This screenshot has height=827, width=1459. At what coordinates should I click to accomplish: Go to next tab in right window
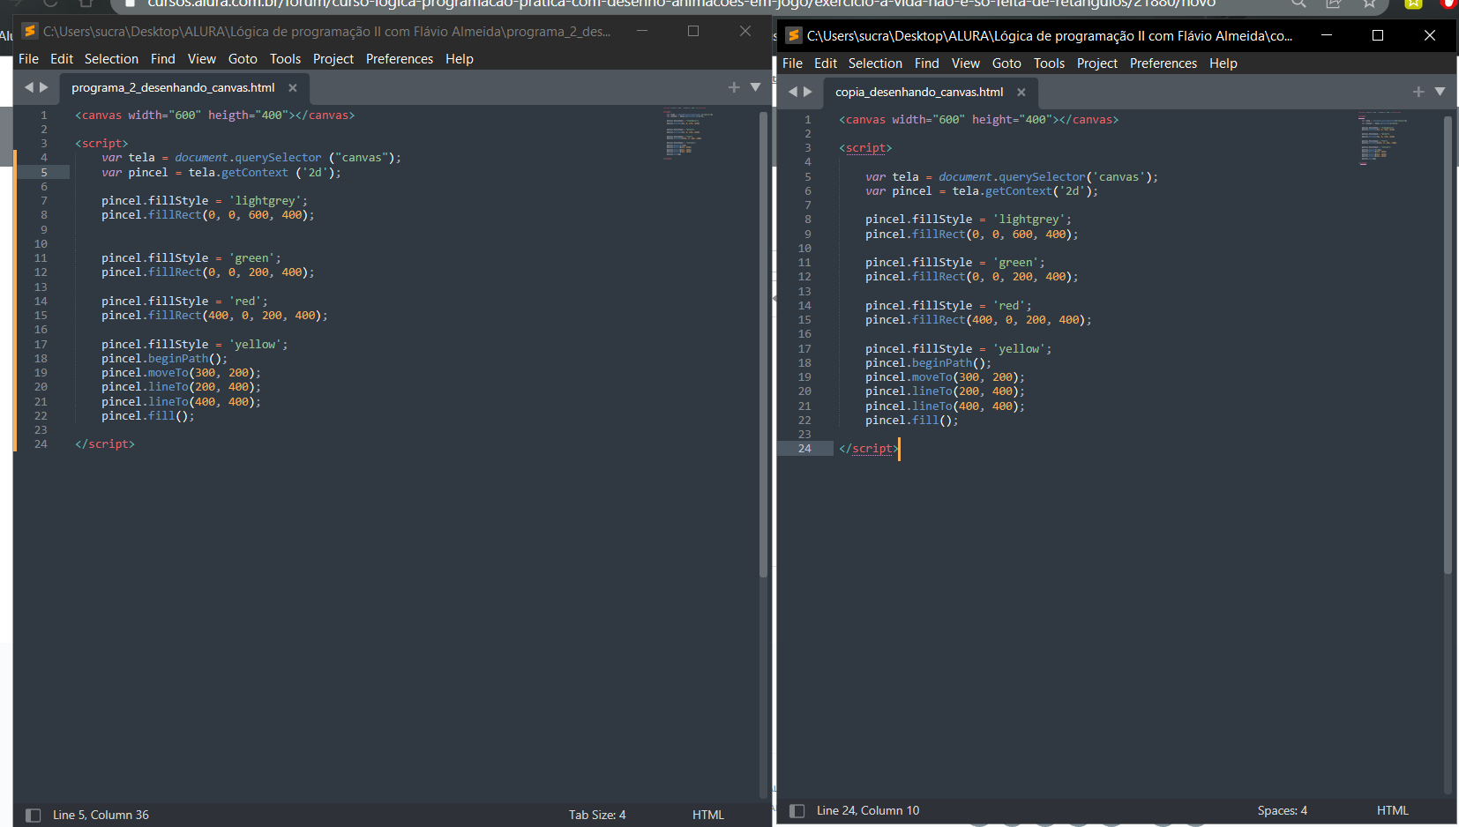[808, 92]
